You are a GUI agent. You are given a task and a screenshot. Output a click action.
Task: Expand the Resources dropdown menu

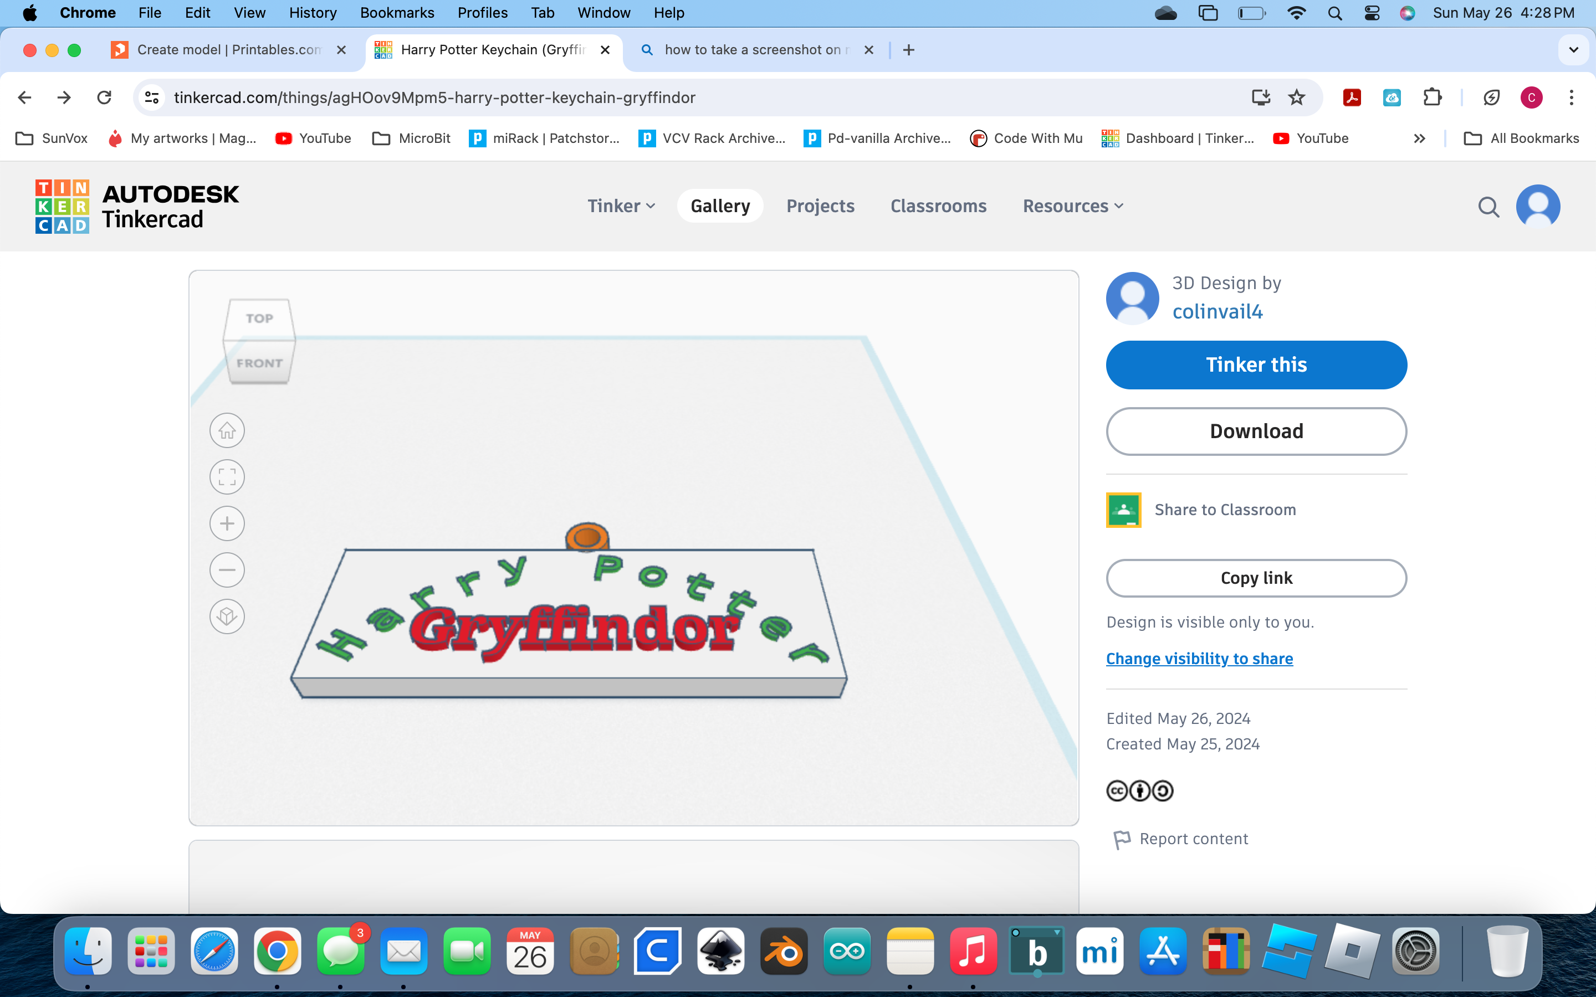1072,205
